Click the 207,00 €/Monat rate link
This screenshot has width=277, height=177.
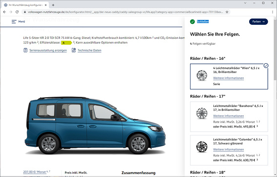pos(35,172)
